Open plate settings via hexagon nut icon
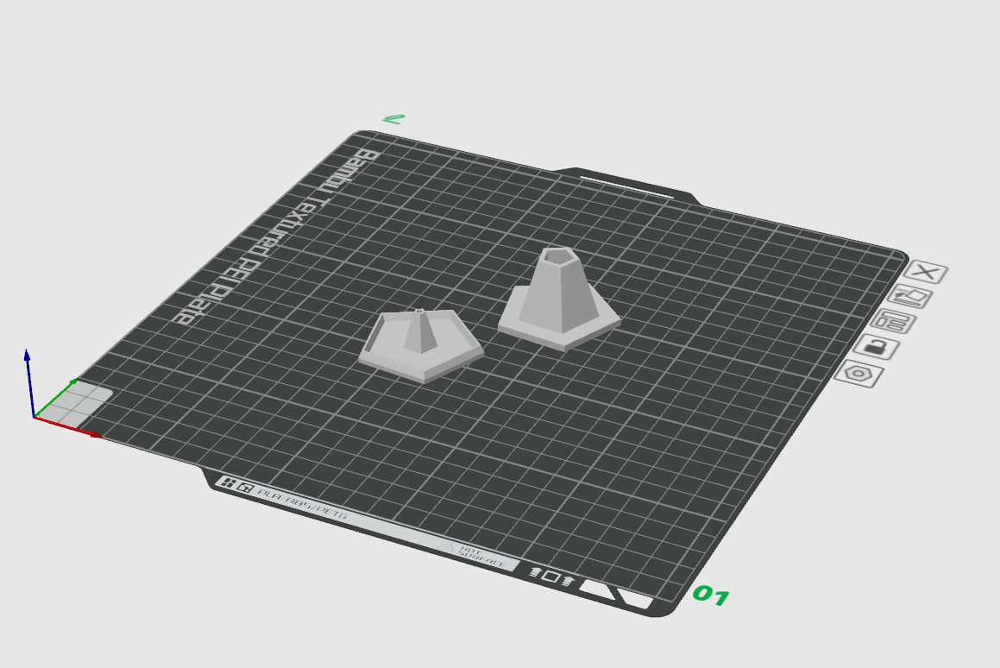Screen dimensions: 1000x668 pyautogui.click(x=859, y=374)
